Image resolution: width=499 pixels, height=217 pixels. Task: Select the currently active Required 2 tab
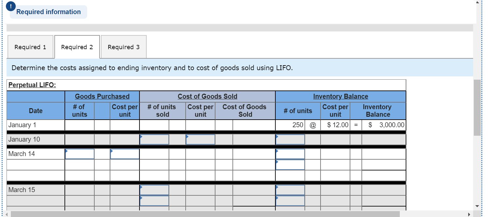pyautogui.click(x=77, y=47)
